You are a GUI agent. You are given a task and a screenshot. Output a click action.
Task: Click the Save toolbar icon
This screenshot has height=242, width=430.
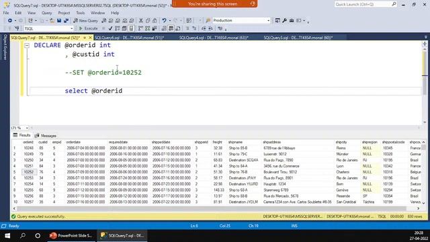(59, 21)
